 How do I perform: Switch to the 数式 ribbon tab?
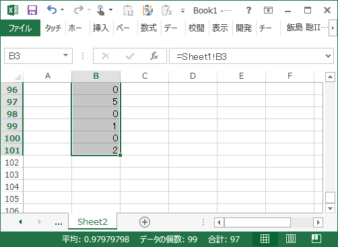[149, 28]
